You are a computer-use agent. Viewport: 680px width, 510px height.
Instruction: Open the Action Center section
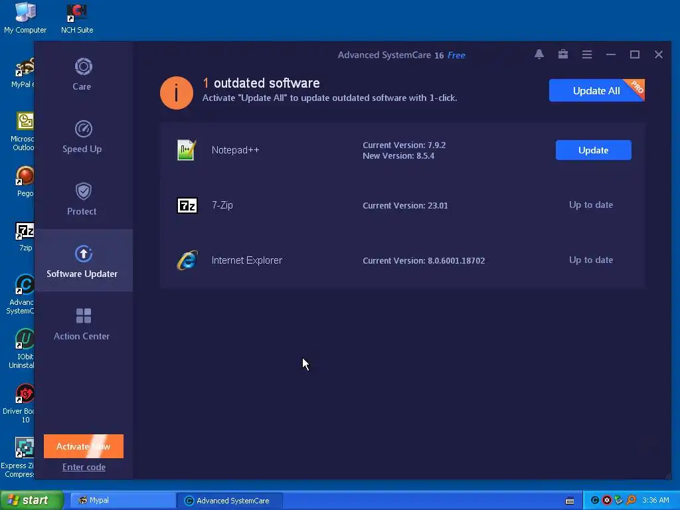(x=82, y=323)
